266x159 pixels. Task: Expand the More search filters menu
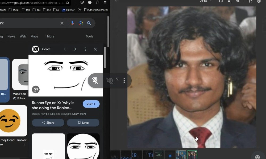[x=49, y=36]
